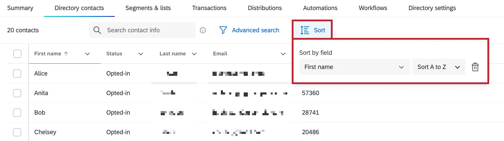
Task: Switch to the Segments & lists tab
Action: 148,8
